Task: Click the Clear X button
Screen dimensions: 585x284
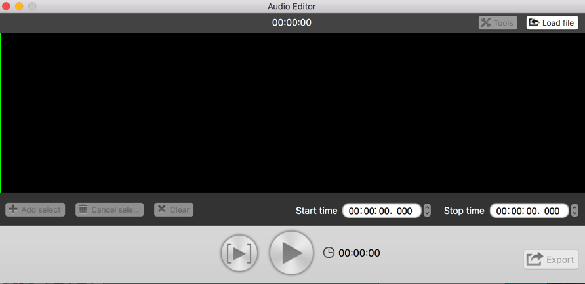Action: point(174,209)
